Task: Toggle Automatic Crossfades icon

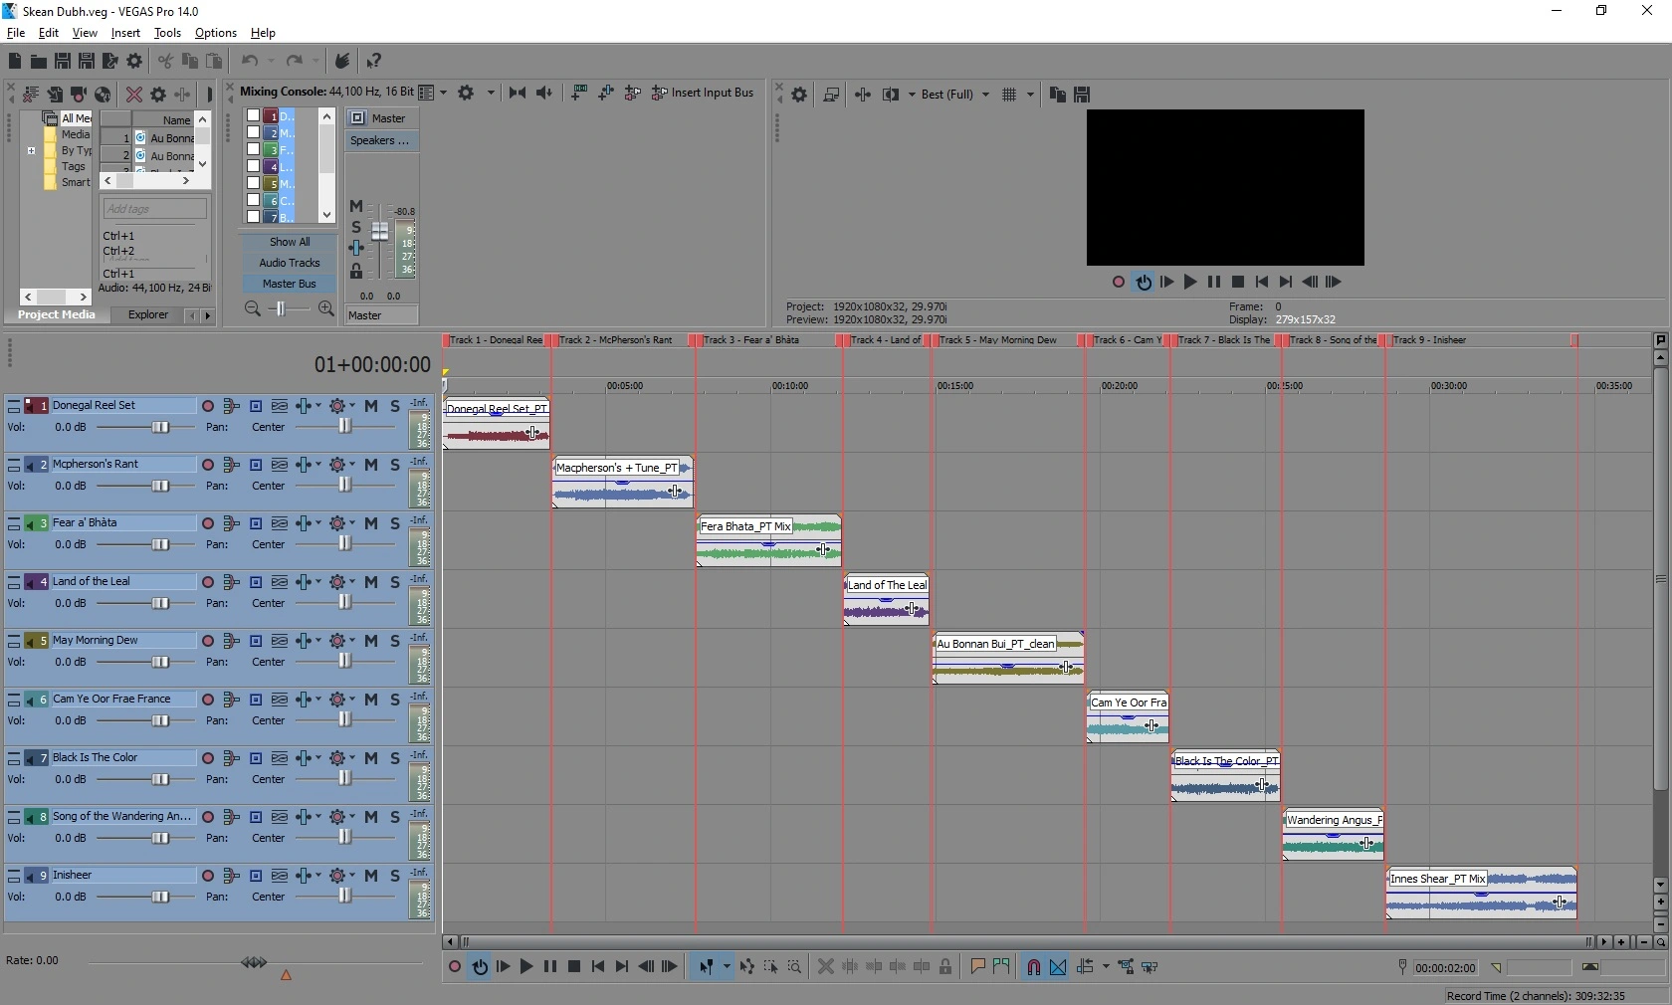Action: 1058,967
